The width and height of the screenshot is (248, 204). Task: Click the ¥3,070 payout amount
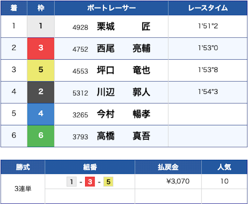click(x=178, y=181)
